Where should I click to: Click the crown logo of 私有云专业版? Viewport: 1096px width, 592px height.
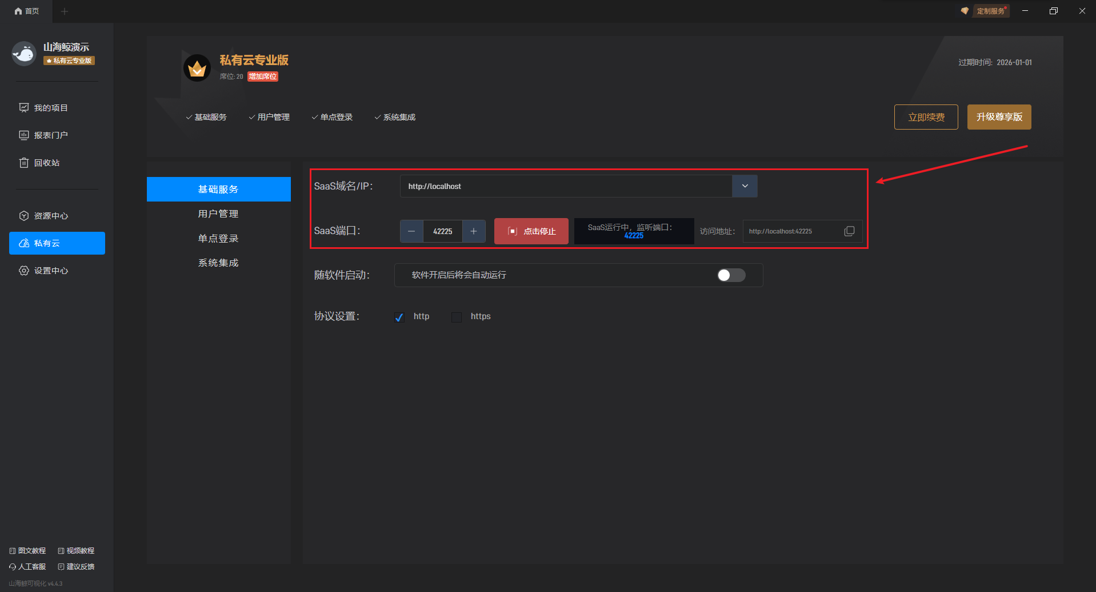(x=197, y=68)
